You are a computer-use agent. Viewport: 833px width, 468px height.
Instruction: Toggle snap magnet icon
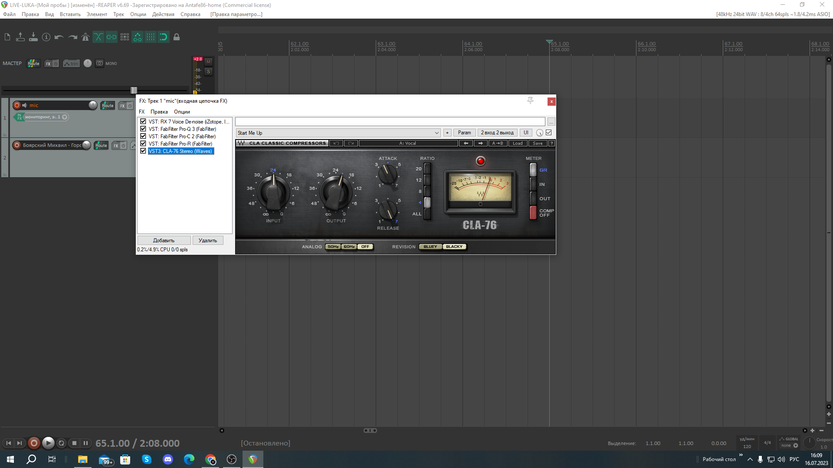[164, 37]
